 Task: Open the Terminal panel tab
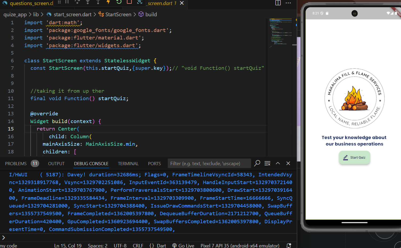click(128, 164)
